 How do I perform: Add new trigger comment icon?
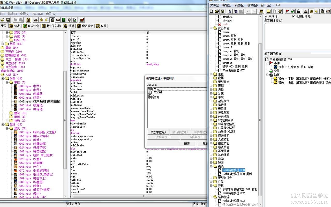tap(280, 11)
